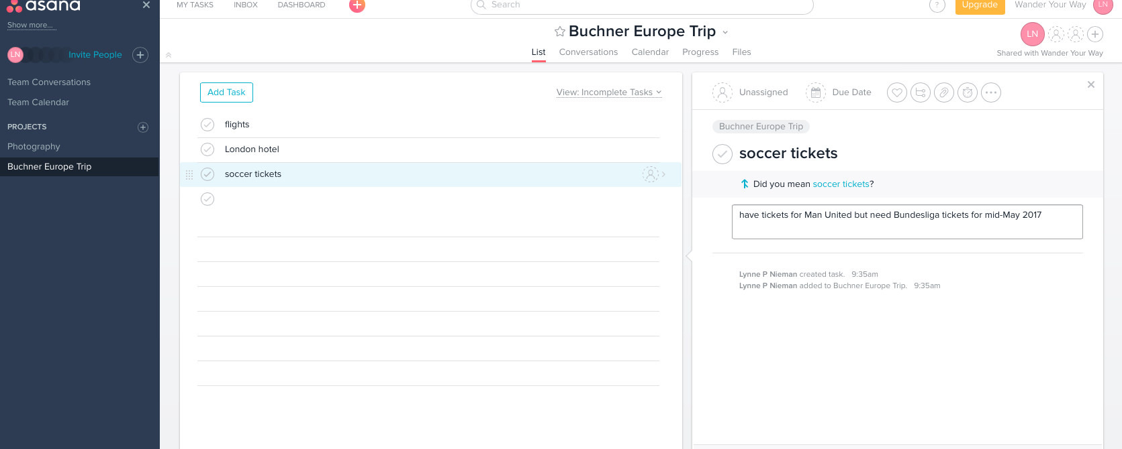Add a project member with plus icon
The width and height of the screenshot is (1122, 449).
pos(1095,34)
